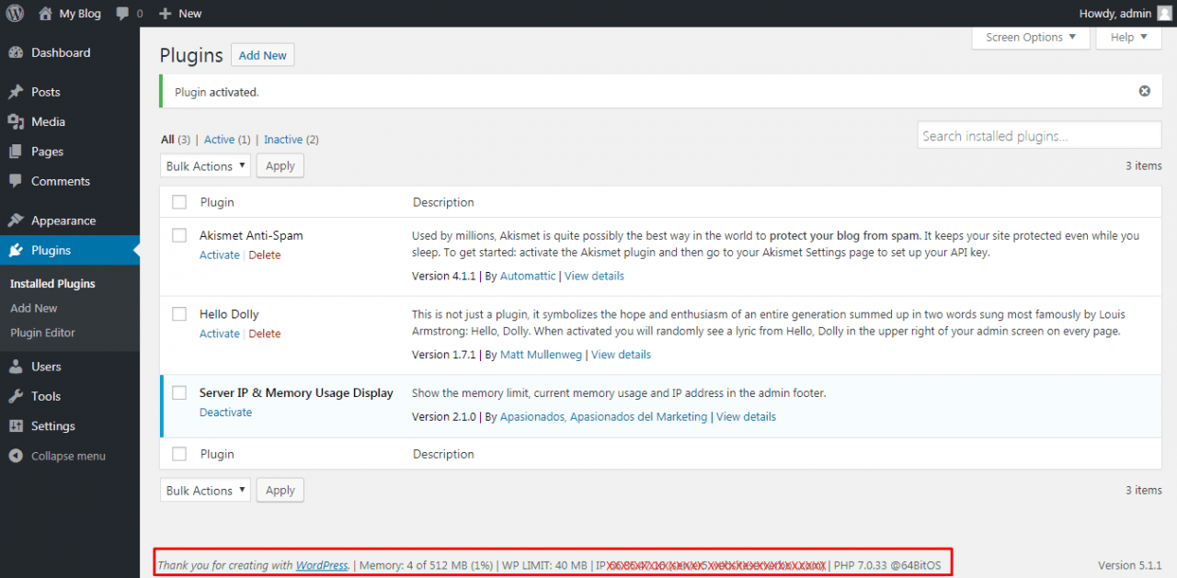
Task: Open Plugin Editor submenu item
Action: pyautogui.click(x=42, y=333)
